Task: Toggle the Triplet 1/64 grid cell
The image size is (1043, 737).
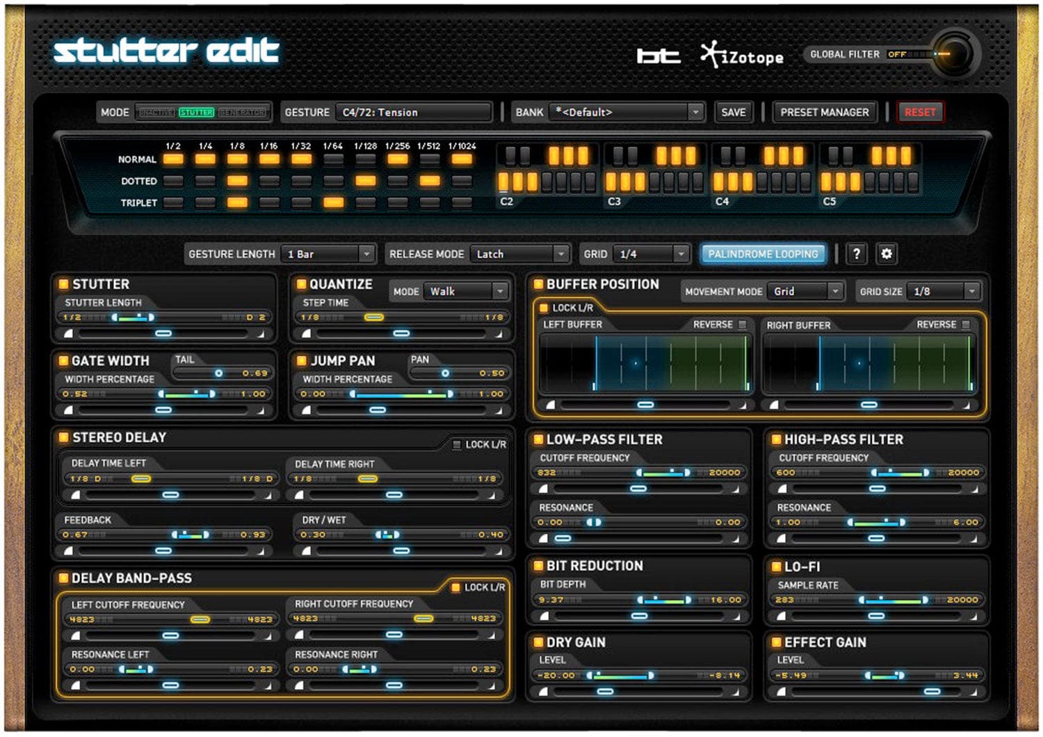Action: point(333,202)
